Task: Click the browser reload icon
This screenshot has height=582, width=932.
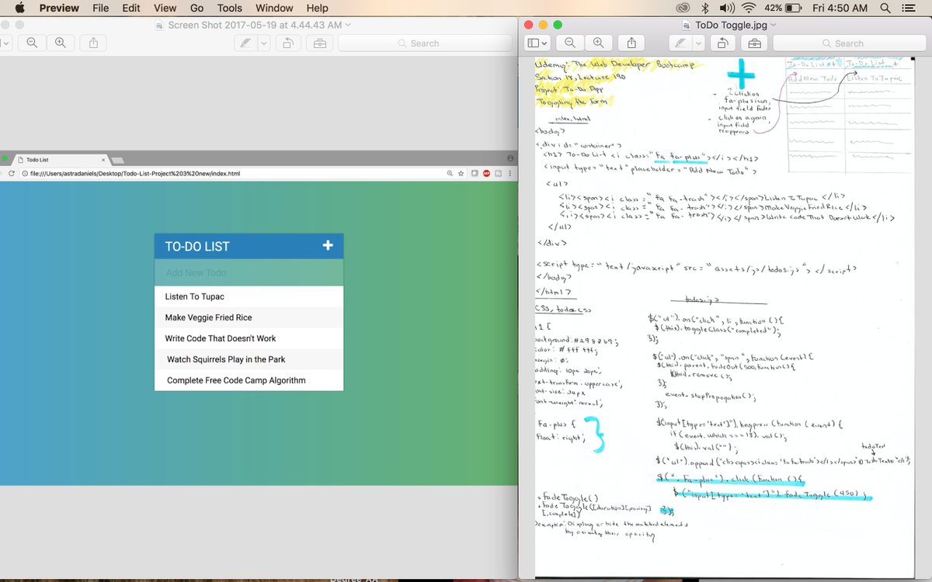Action: tap(12, 173)
